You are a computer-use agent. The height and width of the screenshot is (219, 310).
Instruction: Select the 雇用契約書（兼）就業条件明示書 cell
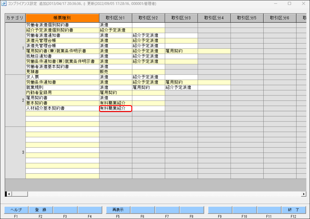(62, 51)
